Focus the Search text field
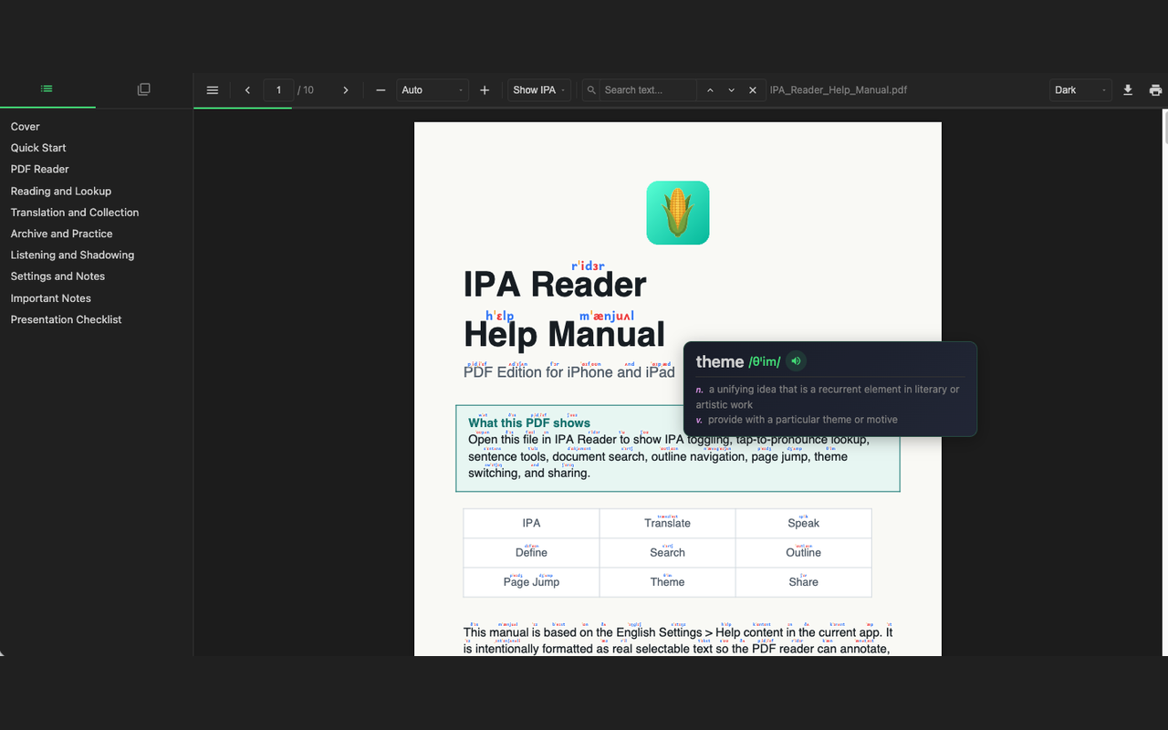This screenshot has height=730, width=1168. [x=648, y=90]
